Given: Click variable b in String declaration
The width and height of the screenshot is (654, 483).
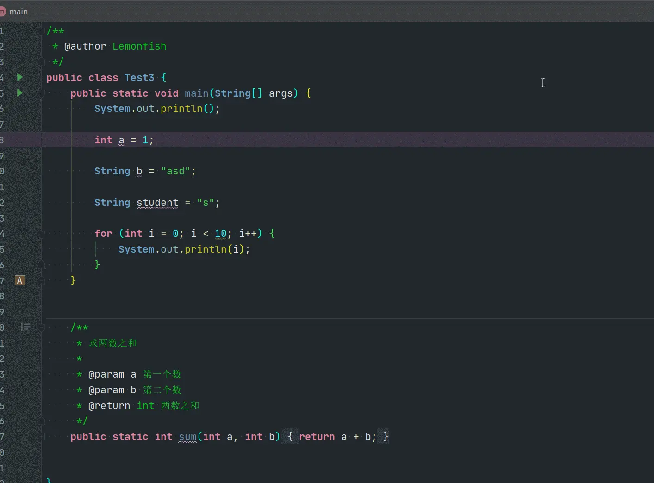Looking at the screenshot, I should coord(139,171).
